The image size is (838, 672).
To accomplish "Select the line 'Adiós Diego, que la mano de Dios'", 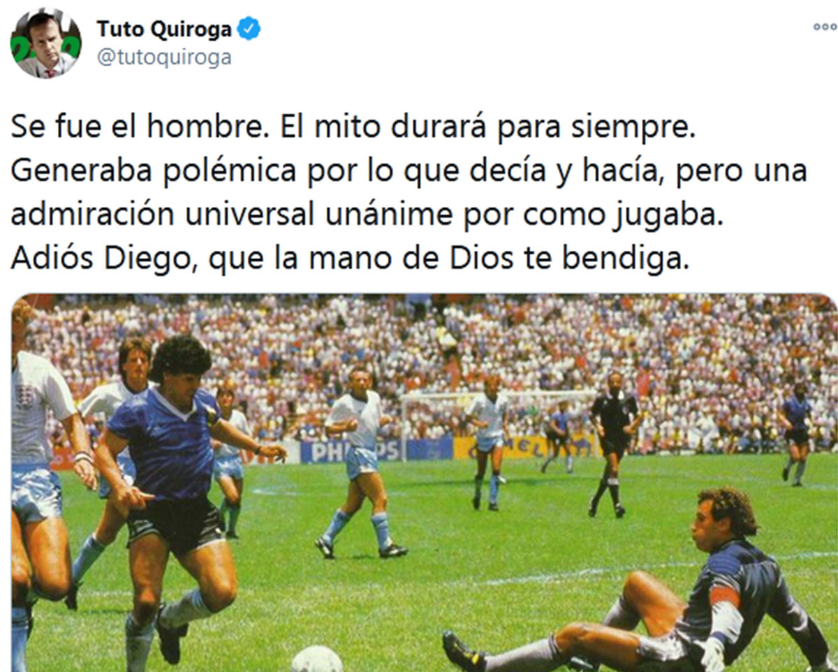I will pos(350,259).
